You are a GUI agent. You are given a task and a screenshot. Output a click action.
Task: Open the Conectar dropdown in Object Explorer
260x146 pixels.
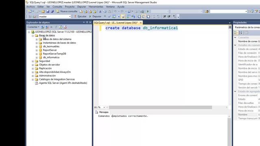(x=33, y=27)
